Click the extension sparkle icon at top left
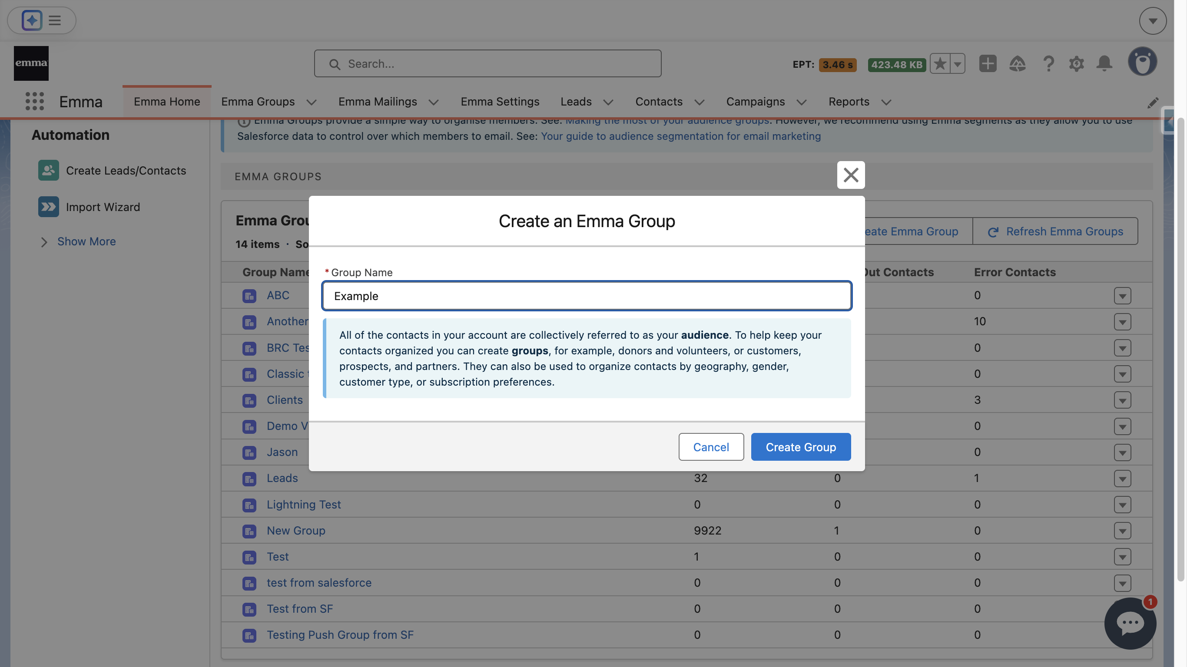 point(32,20)
